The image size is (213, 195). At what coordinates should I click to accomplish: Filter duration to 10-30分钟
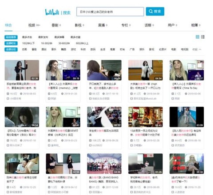click(x=47, y=43)
